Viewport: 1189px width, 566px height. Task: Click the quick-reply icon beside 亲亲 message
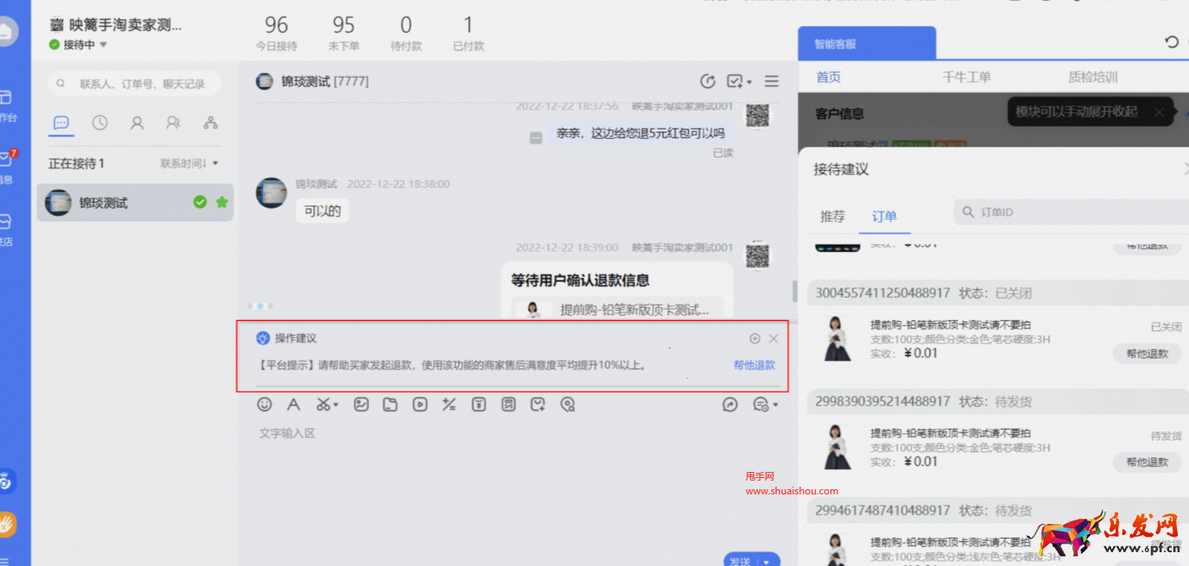click(x=536, y=137)
